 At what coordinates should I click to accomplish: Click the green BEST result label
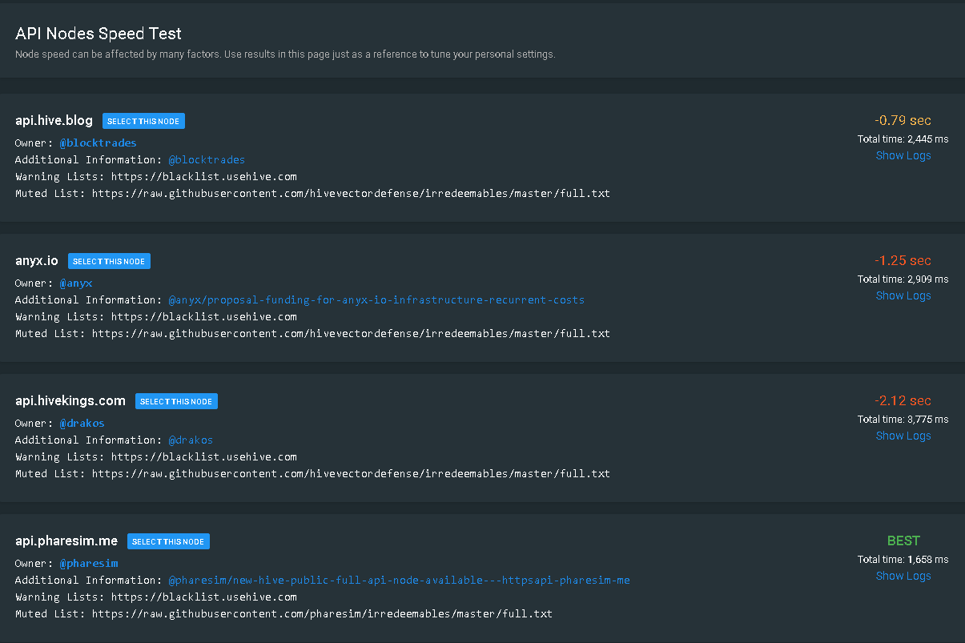pyautogui.click(x=903, y=541)
